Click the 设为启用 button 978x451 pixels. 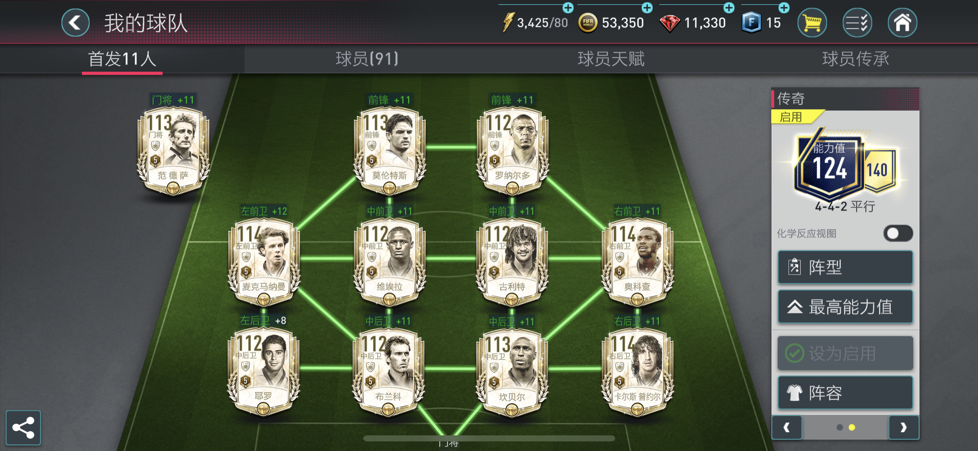click(845, 353)
